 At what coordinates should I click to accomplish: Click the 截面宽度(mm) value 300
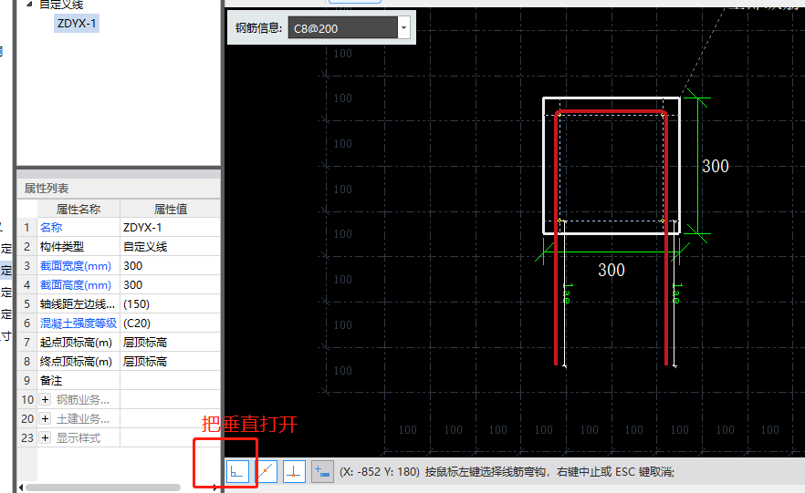(170, 266)
